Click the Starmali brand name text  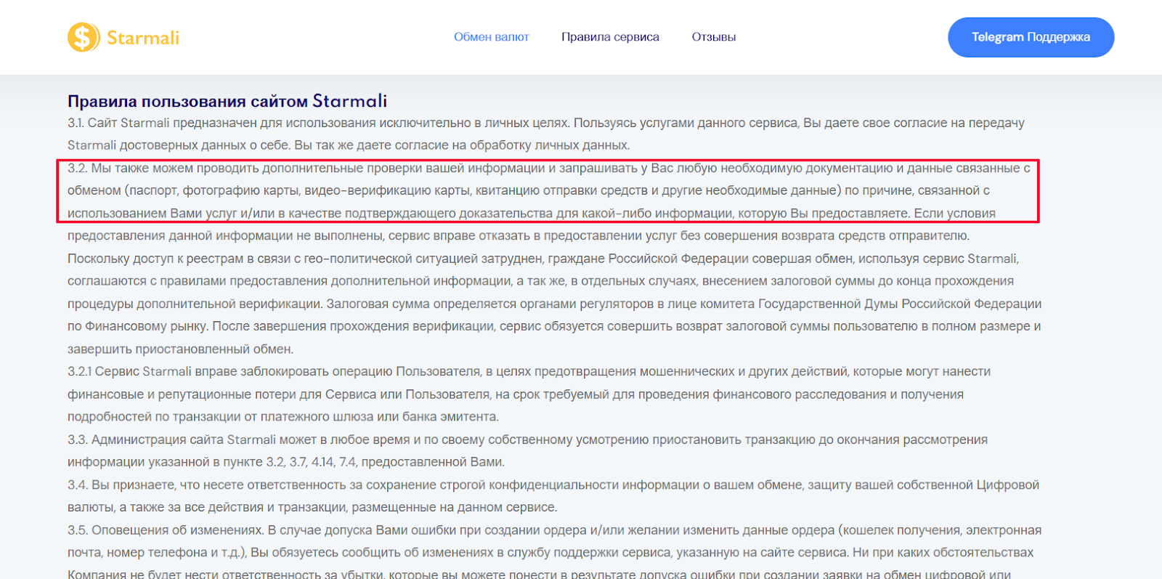143,38
